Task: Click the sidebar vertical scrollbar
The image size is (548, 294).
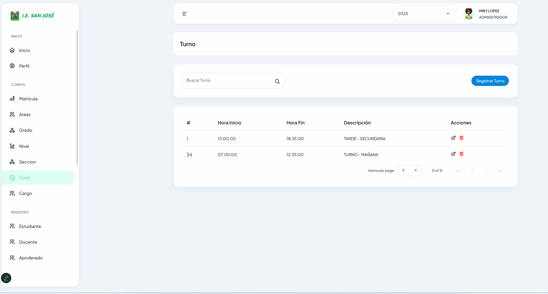Action: click(x=77, y=96)
